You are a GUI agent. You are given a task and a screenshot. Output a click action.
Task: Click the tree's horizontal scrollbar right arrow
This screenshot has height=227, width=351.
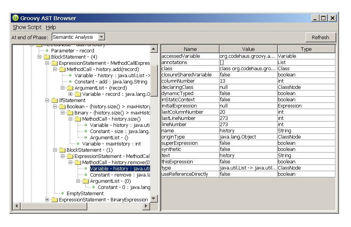point(146,206)
